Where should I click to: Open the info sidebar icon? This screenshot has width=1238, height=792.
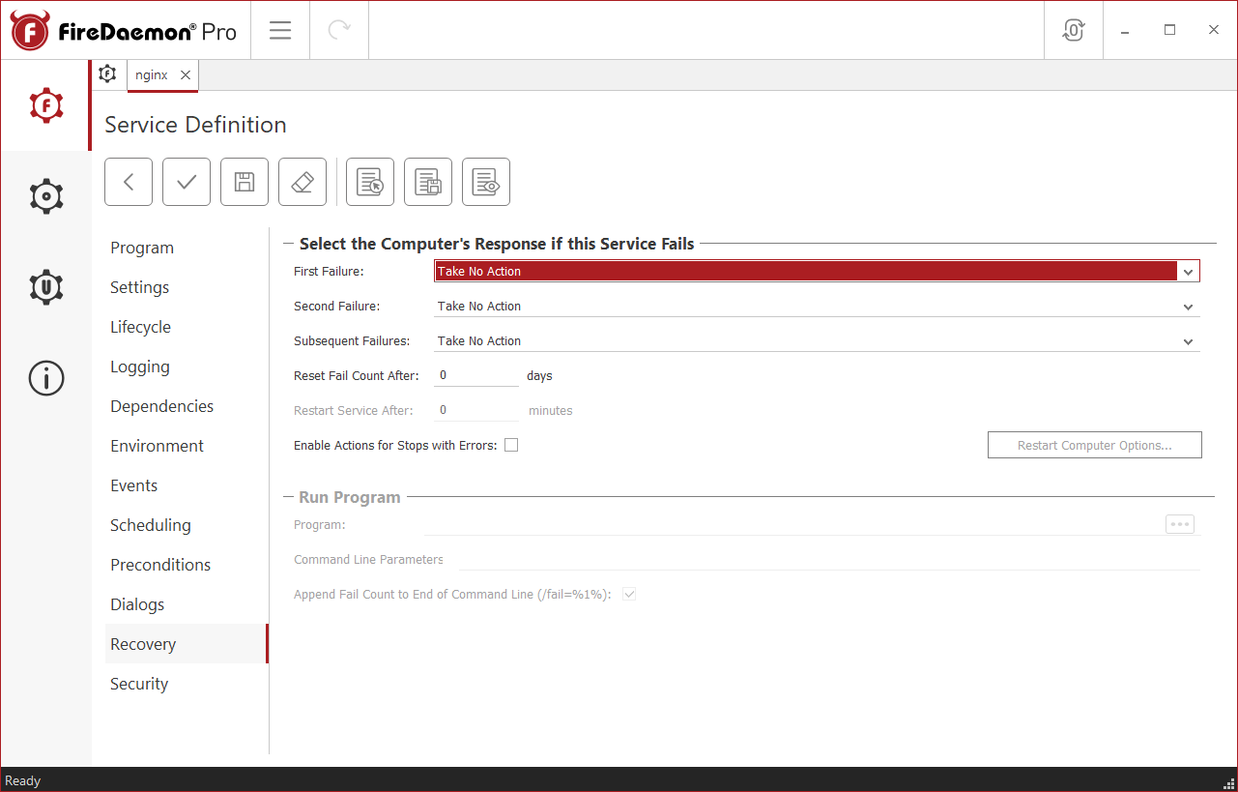coord(45,378)
